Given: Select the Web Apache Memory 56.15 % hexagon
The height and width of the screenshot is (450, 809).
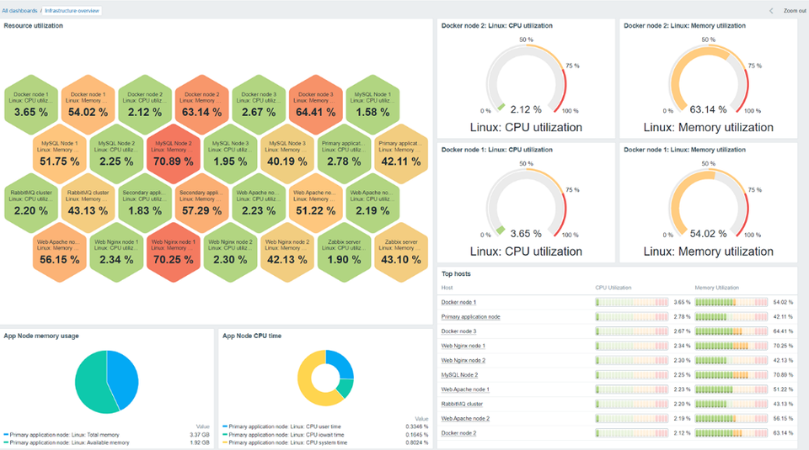Looking at the screenshot, I should [x=60, y=252].
